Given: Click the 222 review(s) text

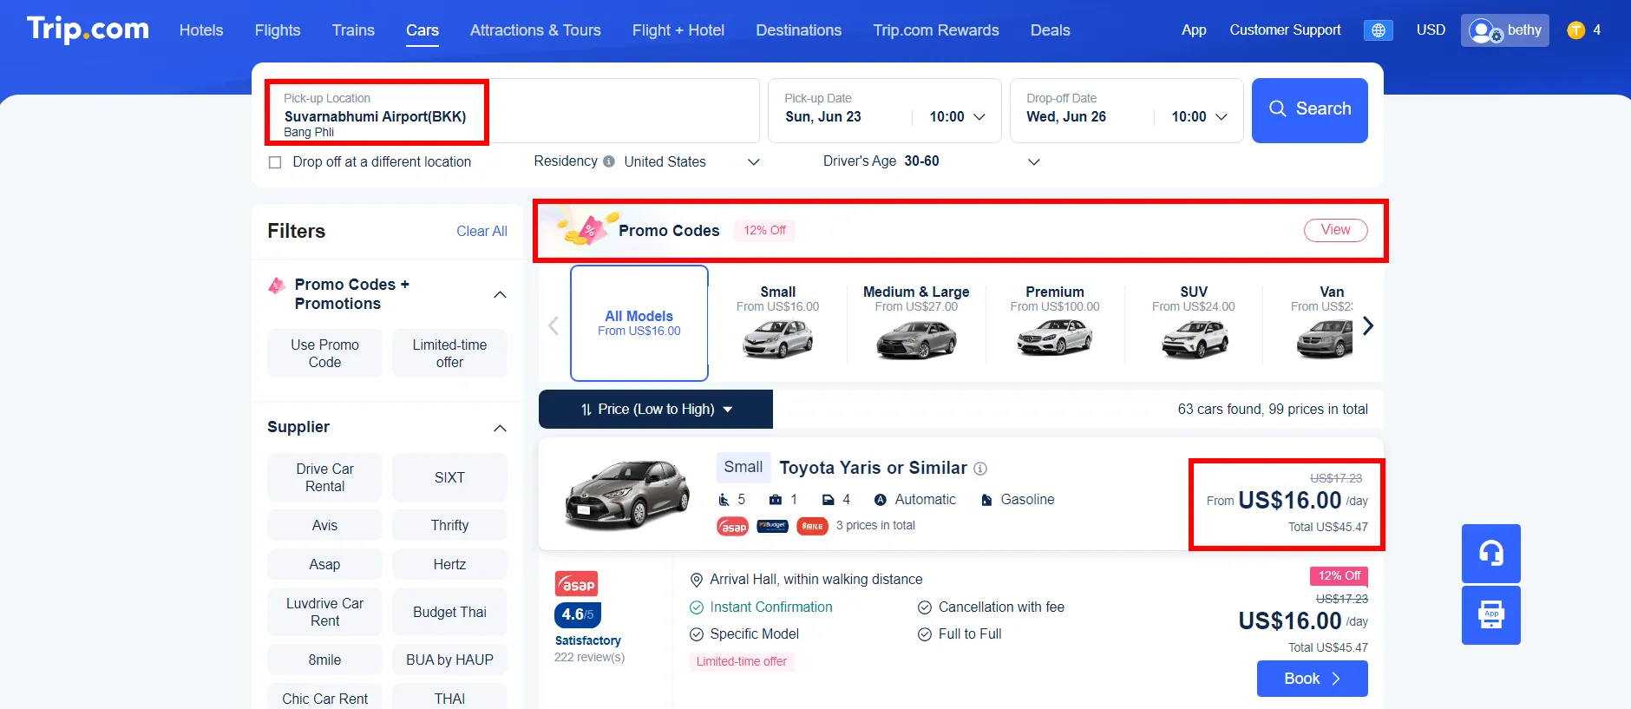Looking at the screenshot, I should pyautogui.click(x=589, y=658).
